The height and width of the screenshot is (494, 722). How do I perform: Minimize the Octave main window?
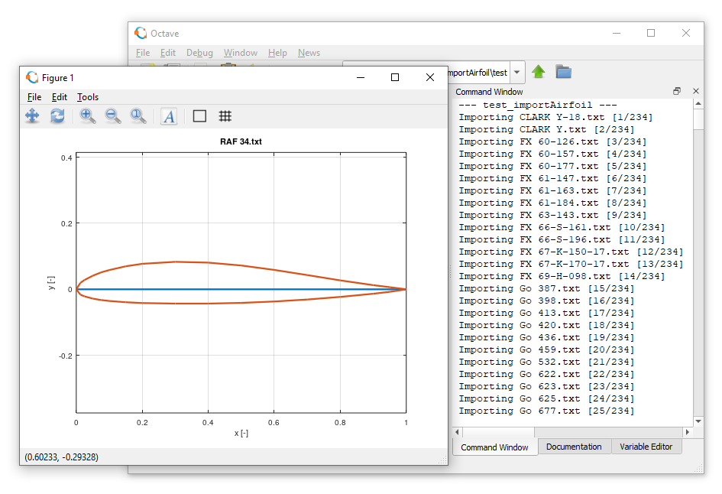click(x=617, y=33)
